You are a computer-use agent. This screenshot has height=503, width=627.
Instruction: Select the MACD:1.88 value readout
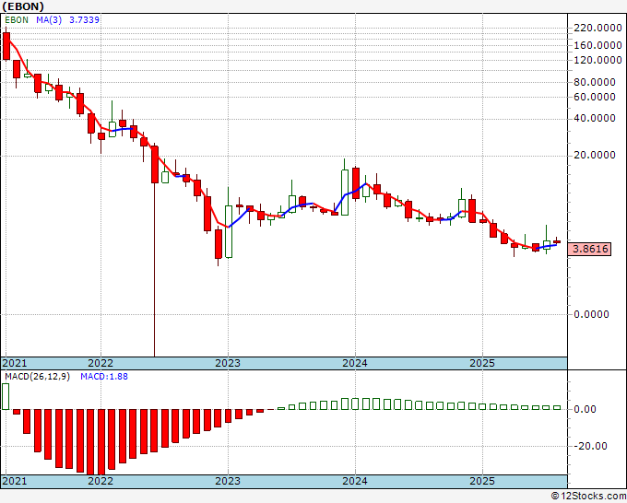click(x=104, y=377)
